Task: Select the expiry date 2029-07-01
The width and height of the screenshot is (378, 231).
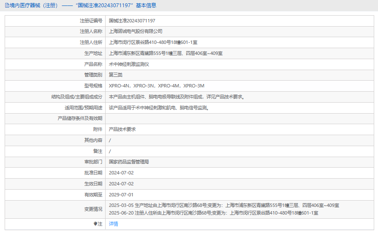Action: click(x=121, y=195)
